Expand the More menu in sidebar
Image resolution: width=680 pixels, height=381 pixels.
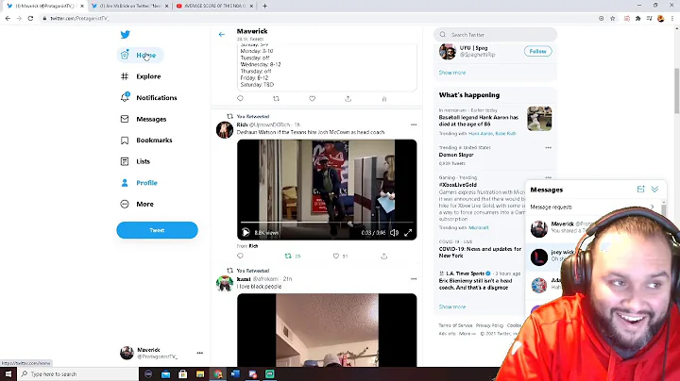tap(137, 204)
